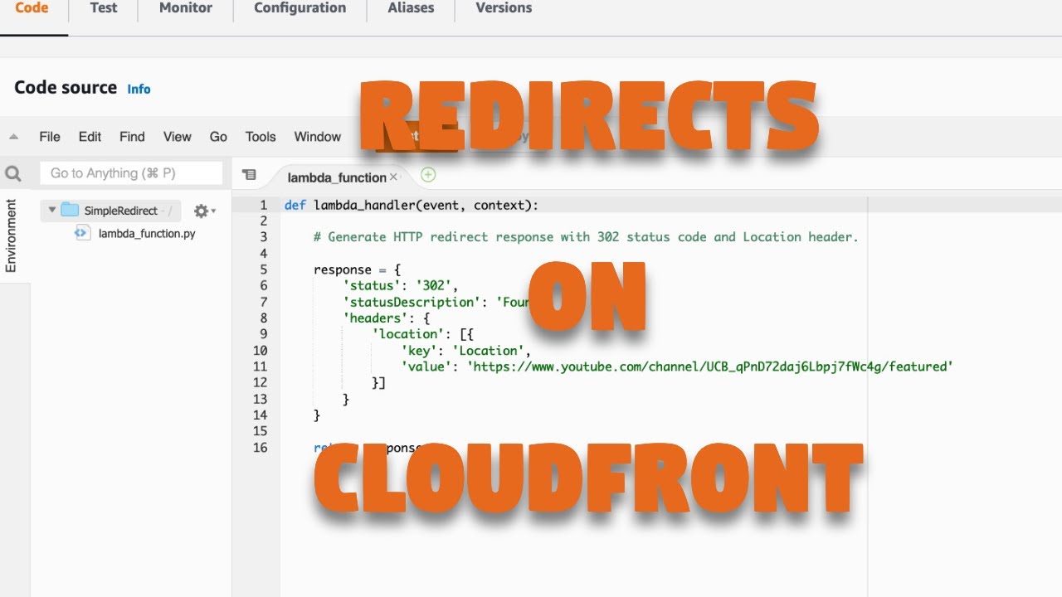1062x597 pixels.
Task: Click the response = { line
Action: click(x=358, y=269)
